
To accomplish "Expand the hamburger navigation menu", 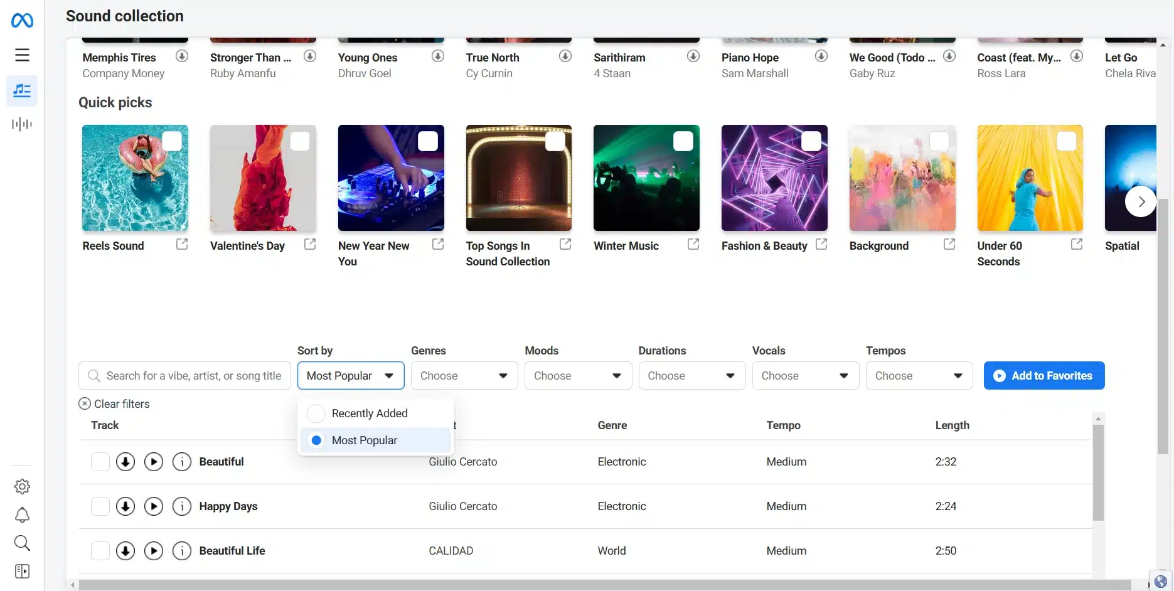I will 22,55.
